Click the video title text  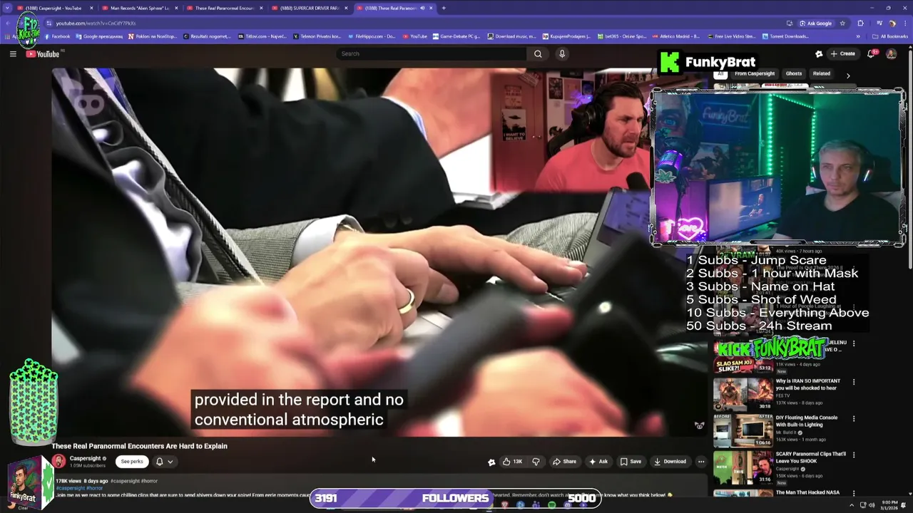tap(139, 446)
